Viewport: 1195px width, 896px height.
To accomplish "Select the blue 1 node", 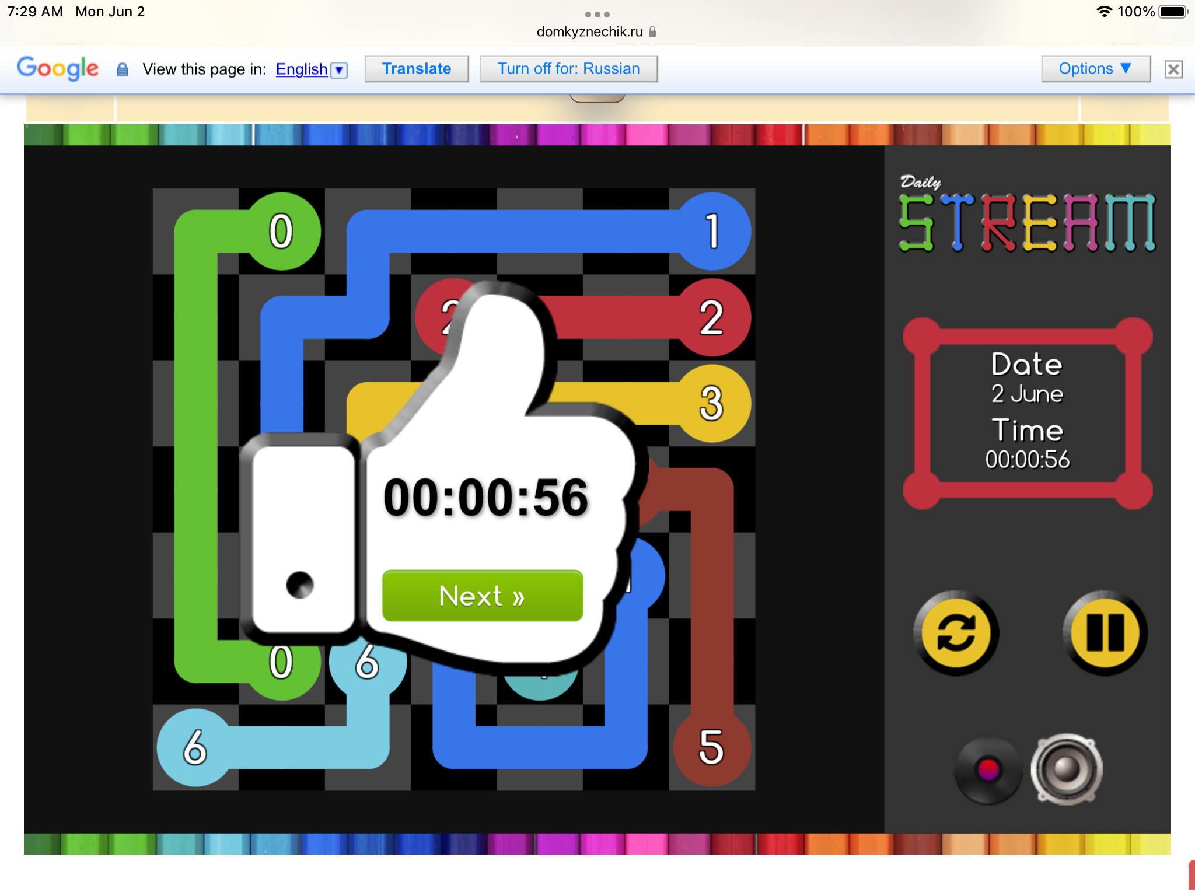I will [712, 231].
